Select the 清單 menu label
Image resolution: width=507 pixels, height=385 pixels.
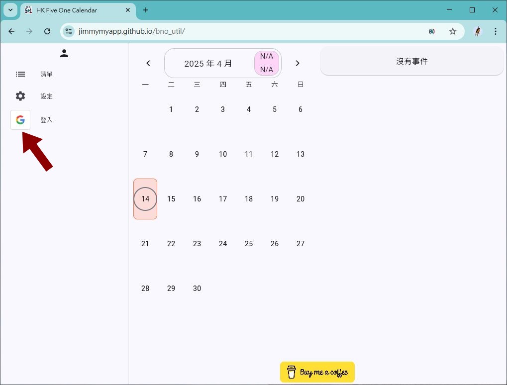(x=46, y=74)
